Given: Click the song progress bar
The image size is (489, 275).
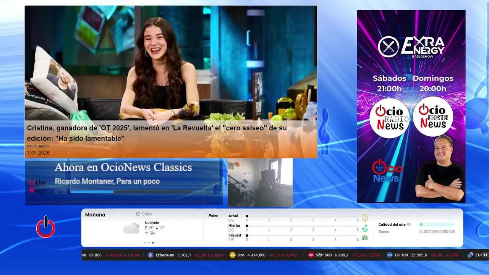Looking at the screenshot, I should tap(130, 192).
